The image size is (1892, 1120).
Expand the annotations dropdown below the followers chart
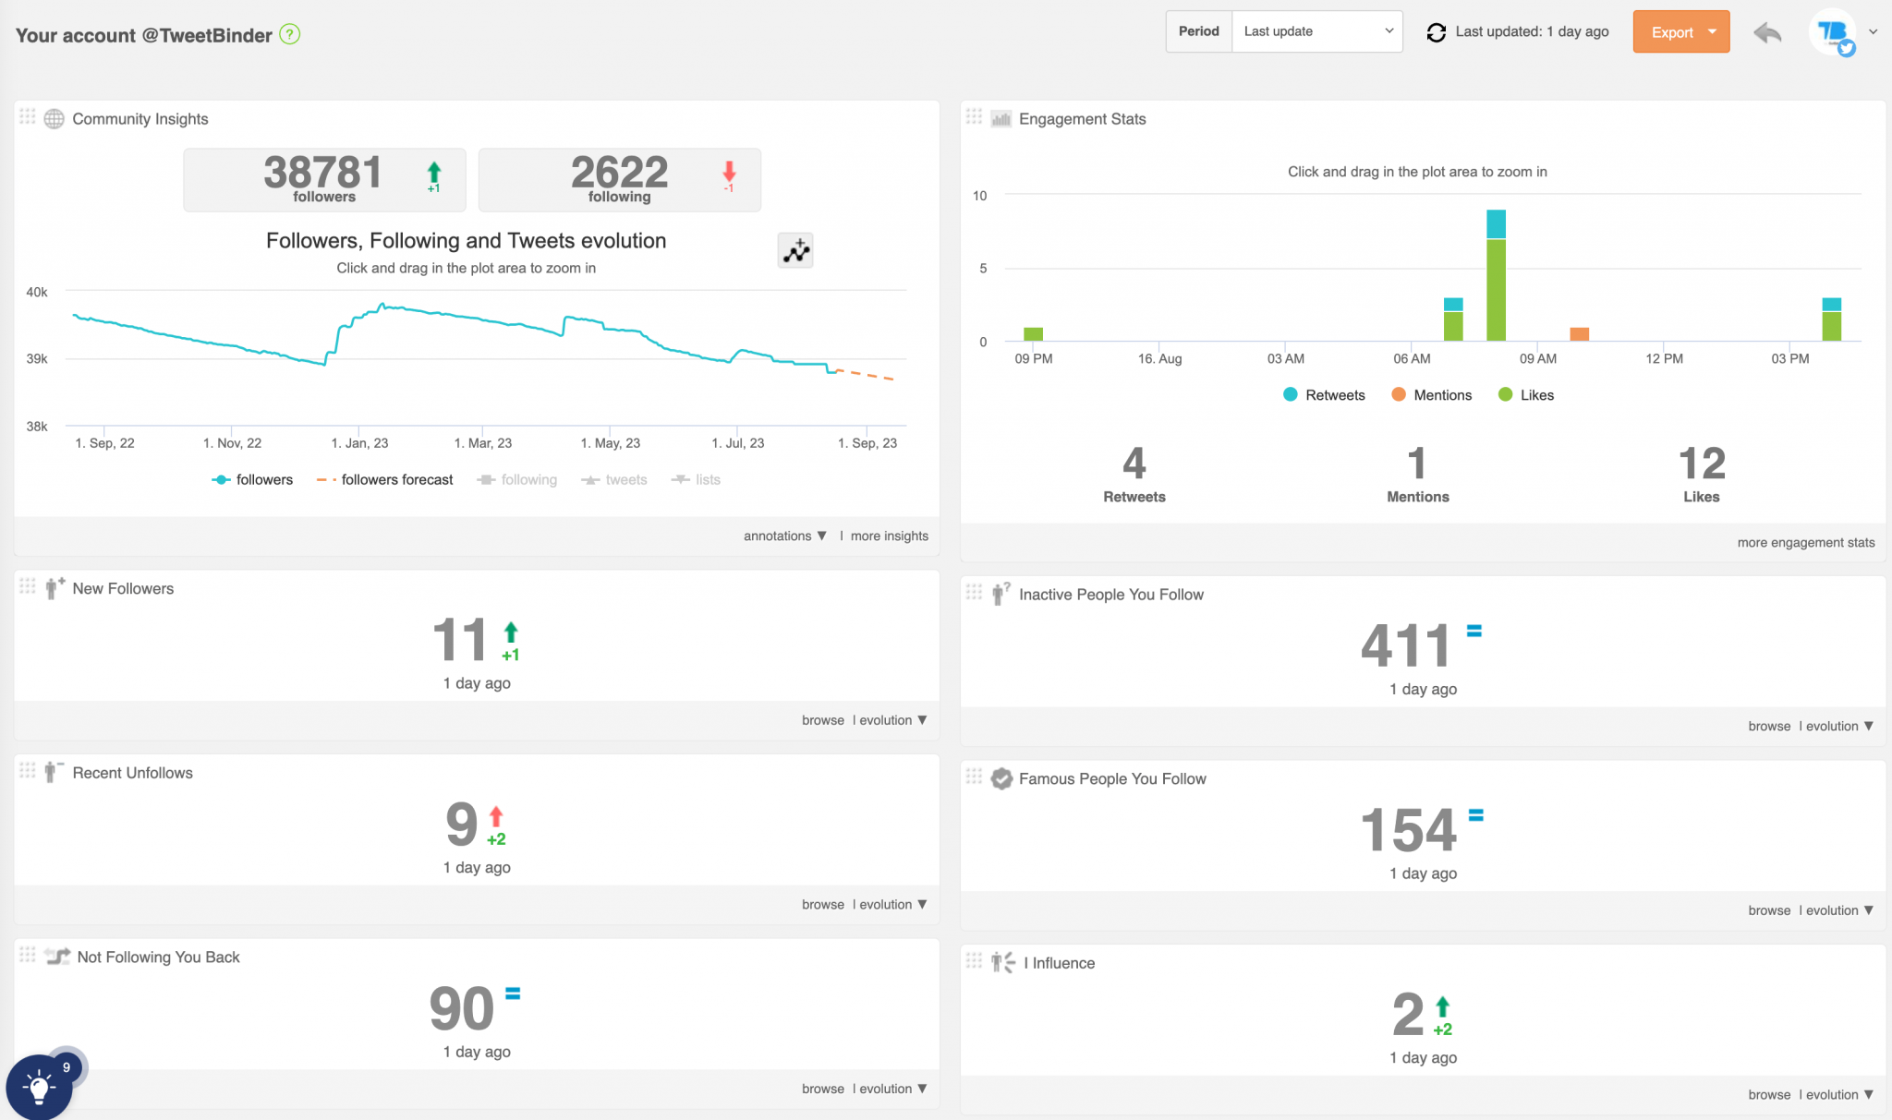click(x=783, y=536)
